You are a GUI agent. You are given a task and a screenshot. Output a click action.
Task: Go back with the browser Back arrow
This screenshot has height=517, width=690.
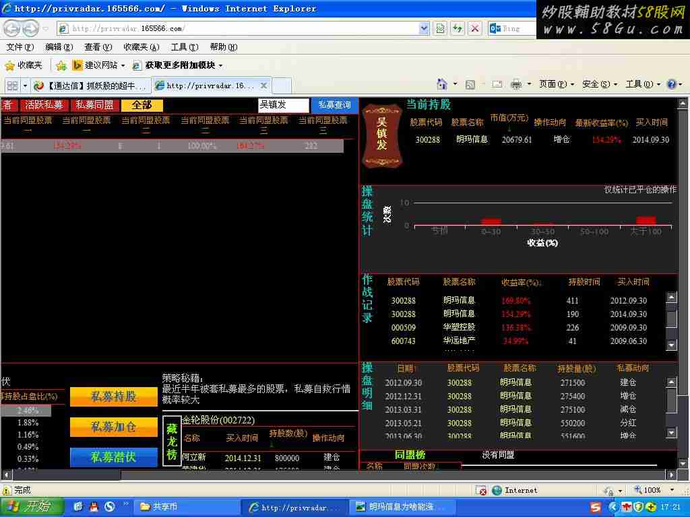[x=12, y=29]
